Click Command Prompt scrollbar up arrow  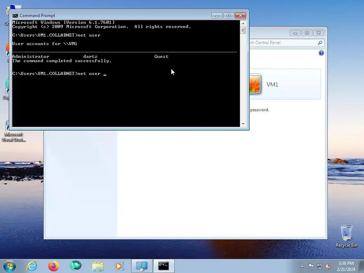coord(243,23)
